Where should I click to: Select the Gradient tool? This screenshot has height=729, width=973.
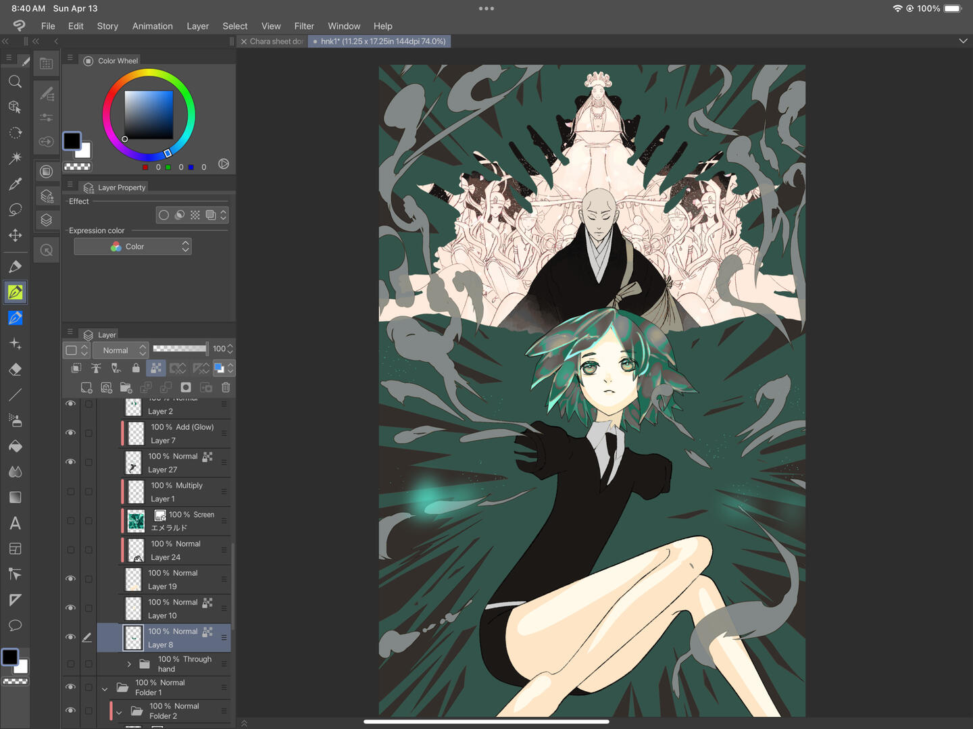(x=15, y=498)
